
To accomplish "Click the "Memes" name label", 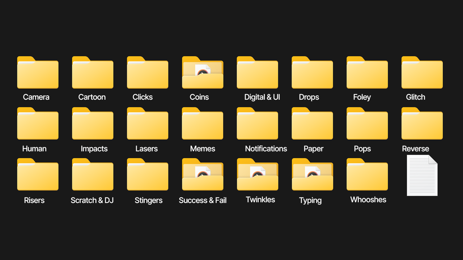I will click(203, 149).
